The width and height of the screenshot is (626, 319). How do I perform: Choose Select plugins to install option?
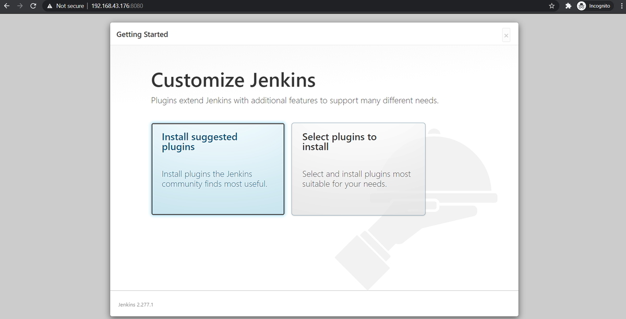coord(358,169)
